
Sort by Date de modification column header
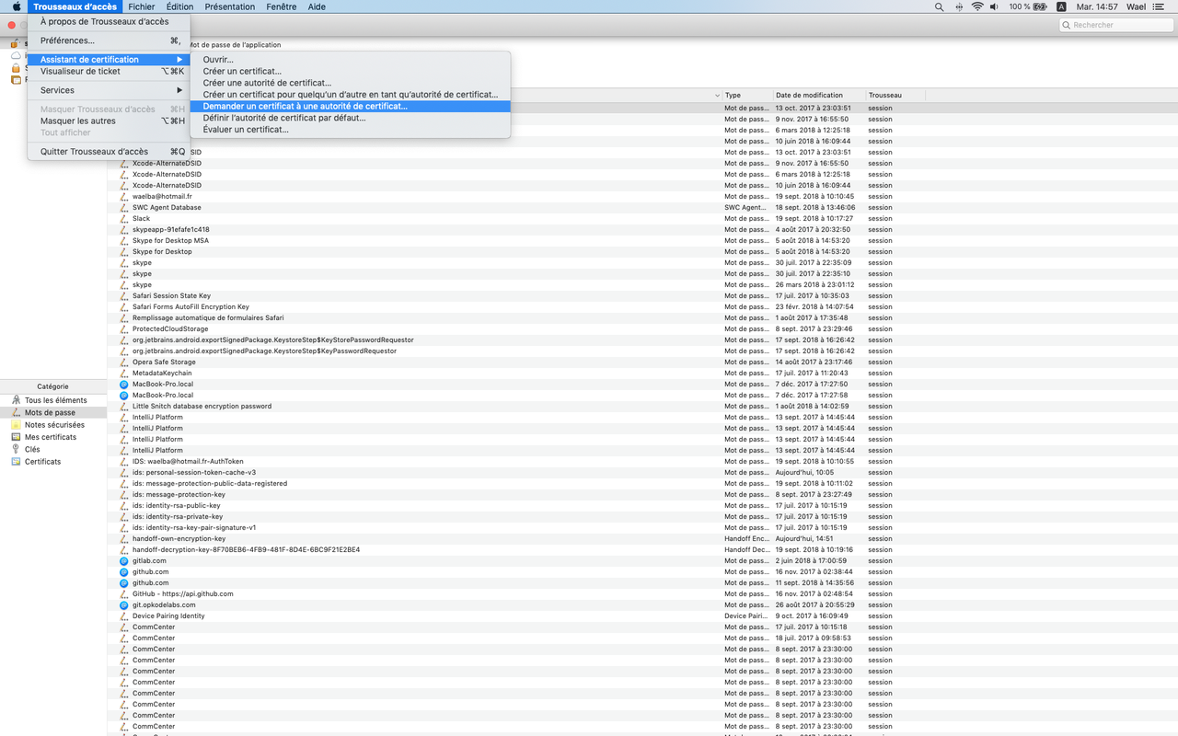click(818, 96)
